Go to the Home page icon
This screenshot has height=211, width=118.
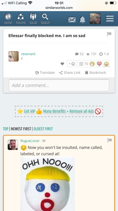point(8,19)
